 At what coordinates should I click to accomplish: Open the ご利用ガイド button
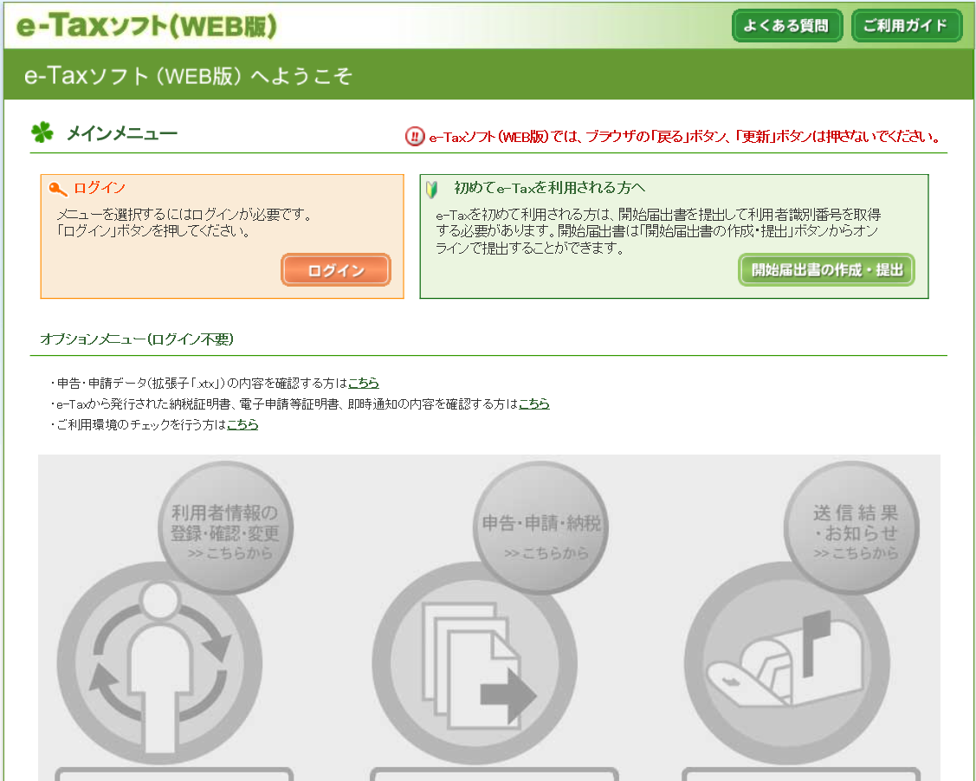point(906,25)
